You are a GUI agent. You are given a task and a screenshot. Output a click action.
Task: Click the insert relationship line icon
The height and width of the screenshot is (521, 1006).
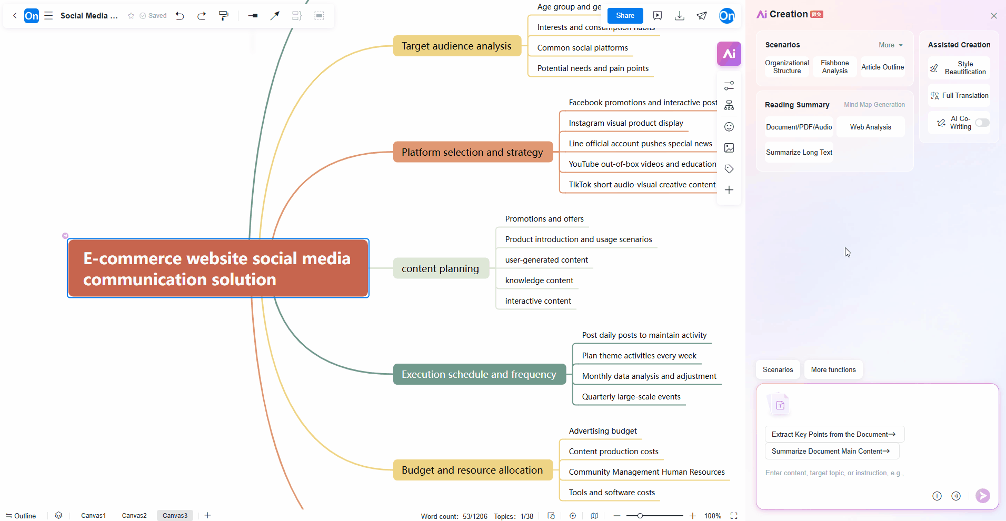274,16
